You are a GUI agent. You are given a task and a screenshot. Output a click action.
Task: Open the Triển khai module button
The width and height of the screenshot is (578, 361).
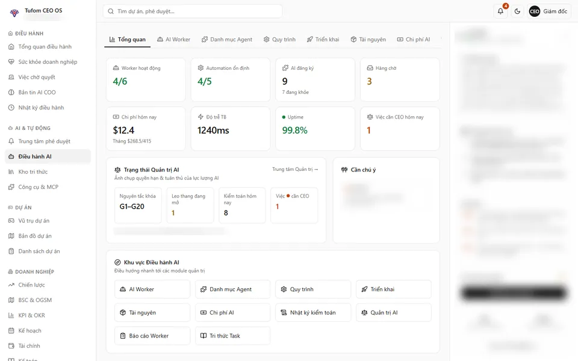(394, 289)
